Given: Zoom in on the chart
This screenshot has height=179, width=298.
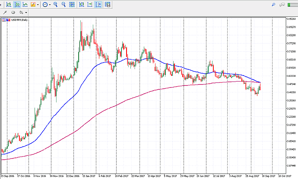Looking at the screenshot, I should point(56,5).
